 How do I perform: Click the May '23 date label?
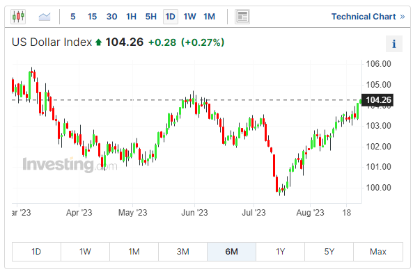[x=132, y=213]
